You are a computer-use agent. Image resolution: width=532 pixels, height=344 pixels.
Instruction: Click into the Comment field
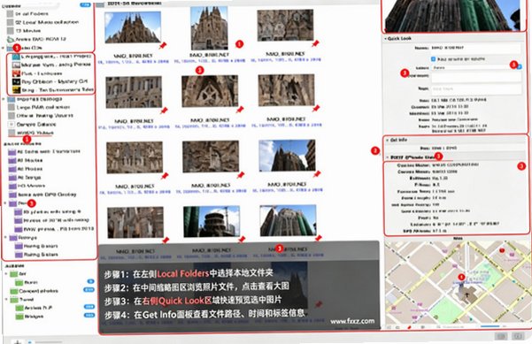coord(476,77)
